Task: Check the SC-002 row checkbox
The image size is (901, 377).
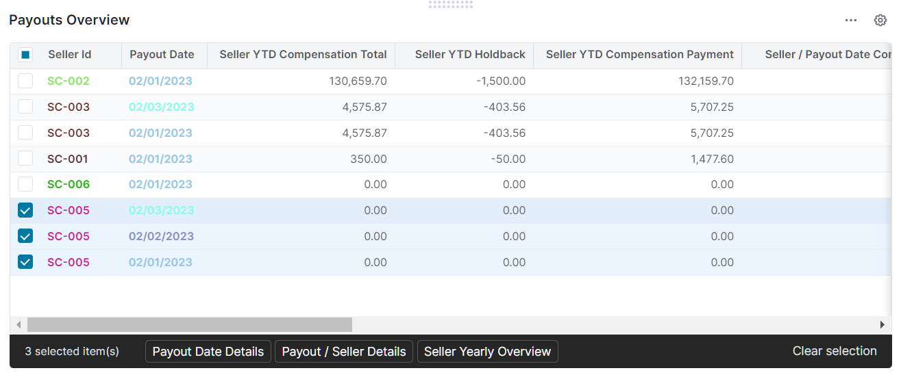Action: coord(25,81)
